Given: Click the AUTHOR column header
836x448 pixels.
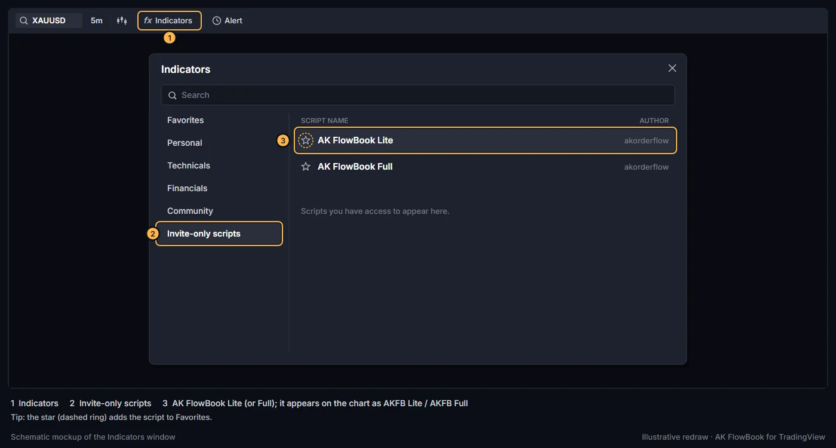Looking at the screenshot, I should click(654, 121).
